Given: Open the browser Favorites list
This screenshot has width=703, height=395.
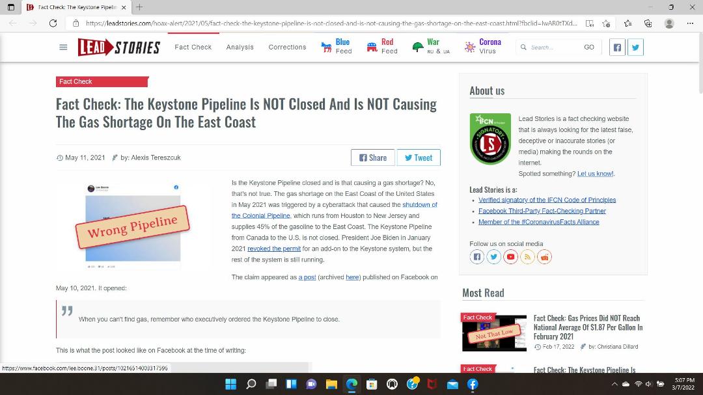Looking at the screenshot, I should [x=627, y=23].
